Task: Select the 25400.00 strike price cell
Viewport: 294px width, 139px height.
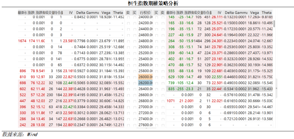Action: pos(145,59)
